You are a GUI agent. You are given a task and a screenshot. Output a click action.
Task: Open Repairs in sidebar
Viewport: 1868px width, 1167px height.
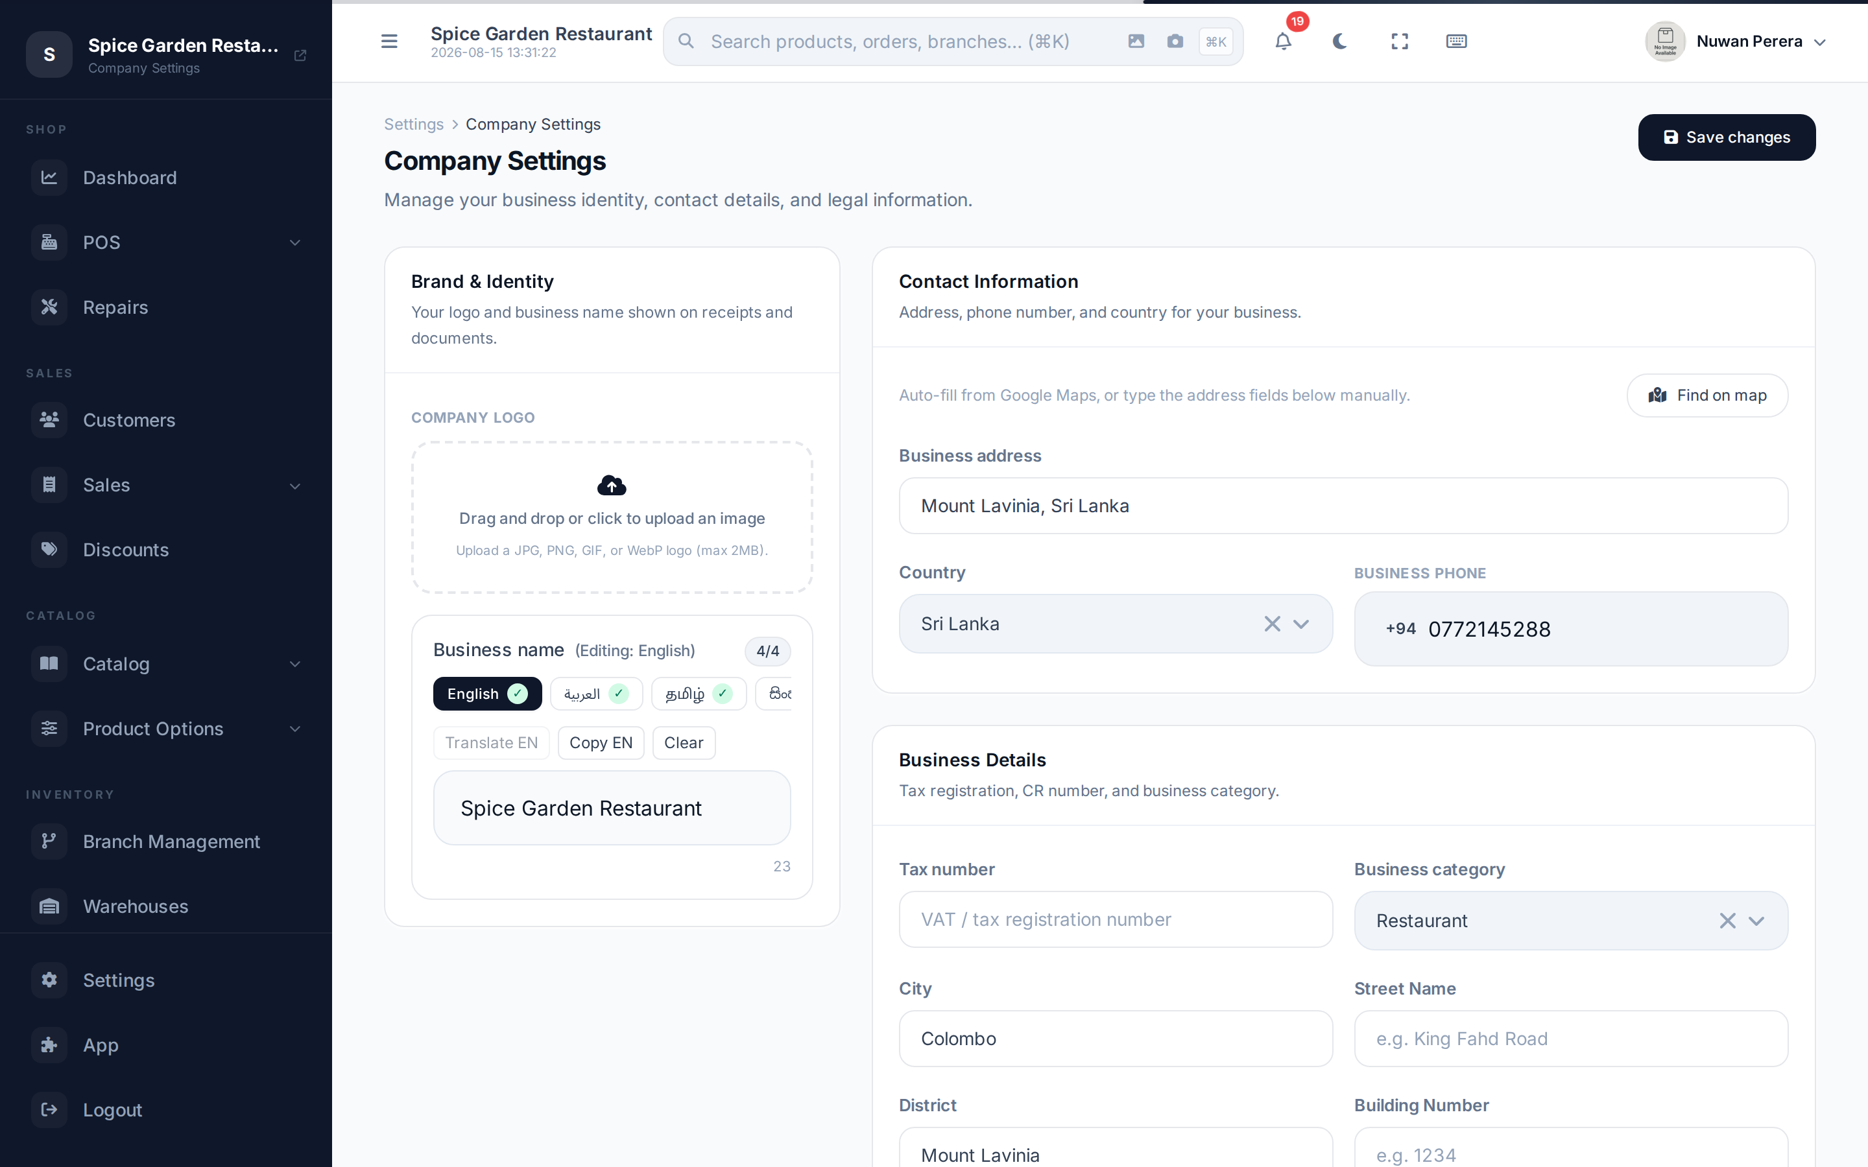[166, 307]
